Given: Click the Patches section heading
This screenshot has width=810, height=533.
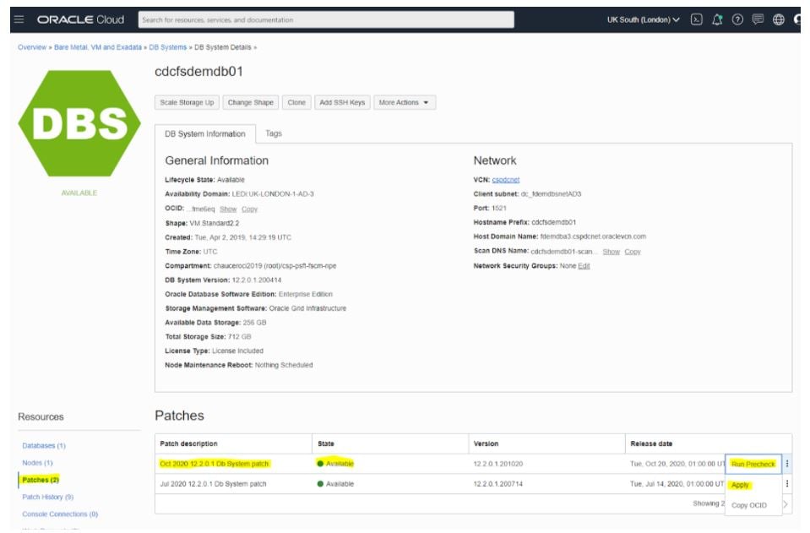Looking at the screenshot, I should [x=179, y=416].
